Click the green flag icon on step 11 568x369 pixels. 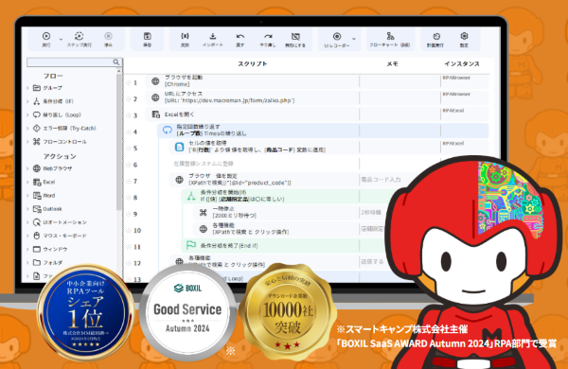pos(191,245)
